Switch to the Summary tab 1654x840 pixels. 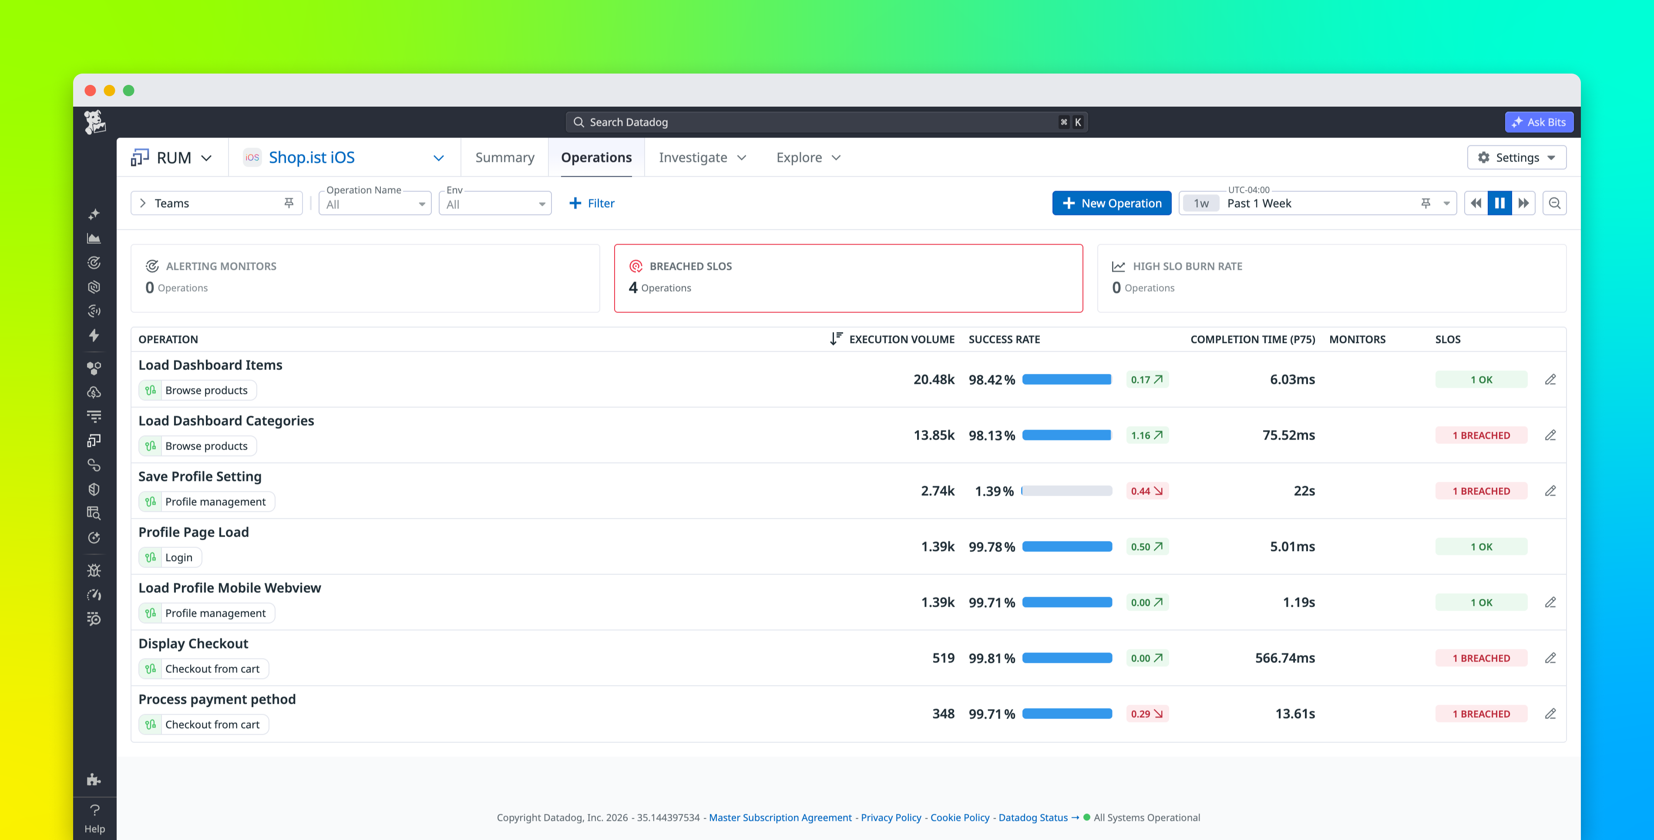(x=504, y=158)
